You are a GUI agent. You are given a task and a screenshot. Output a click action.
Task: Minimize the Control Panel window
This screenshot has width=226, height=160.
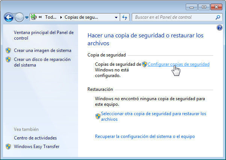[191, 7]
